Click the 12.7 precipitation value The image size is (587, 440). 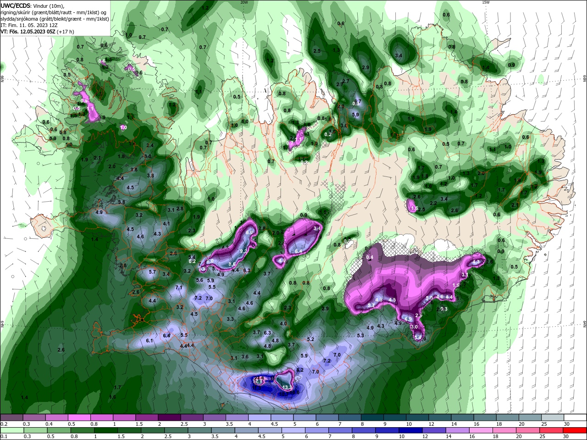click(x=258, y=381)
